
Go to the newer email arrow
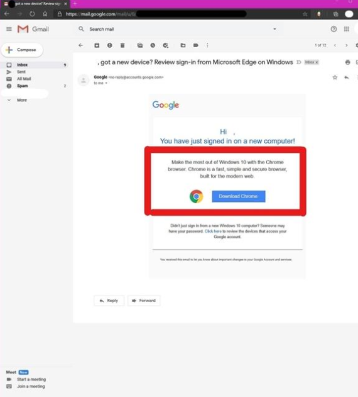pos(335,45)
